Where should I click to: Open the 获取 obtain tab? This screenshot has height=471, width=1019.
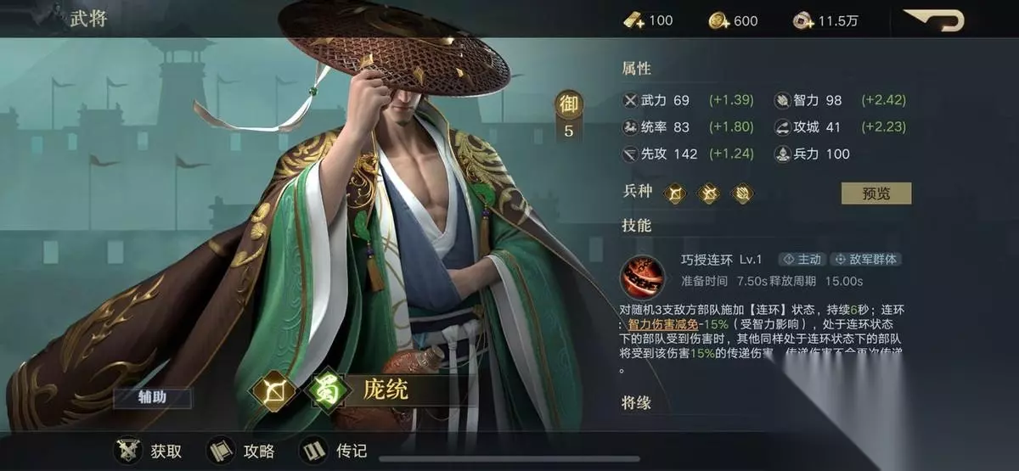pos(149,451)
